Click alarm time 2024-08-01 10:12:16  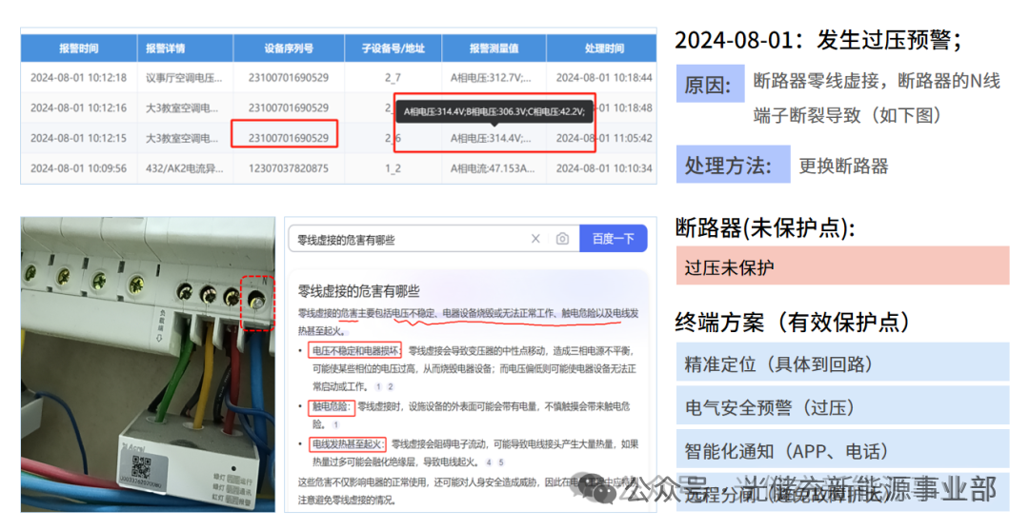79,108
